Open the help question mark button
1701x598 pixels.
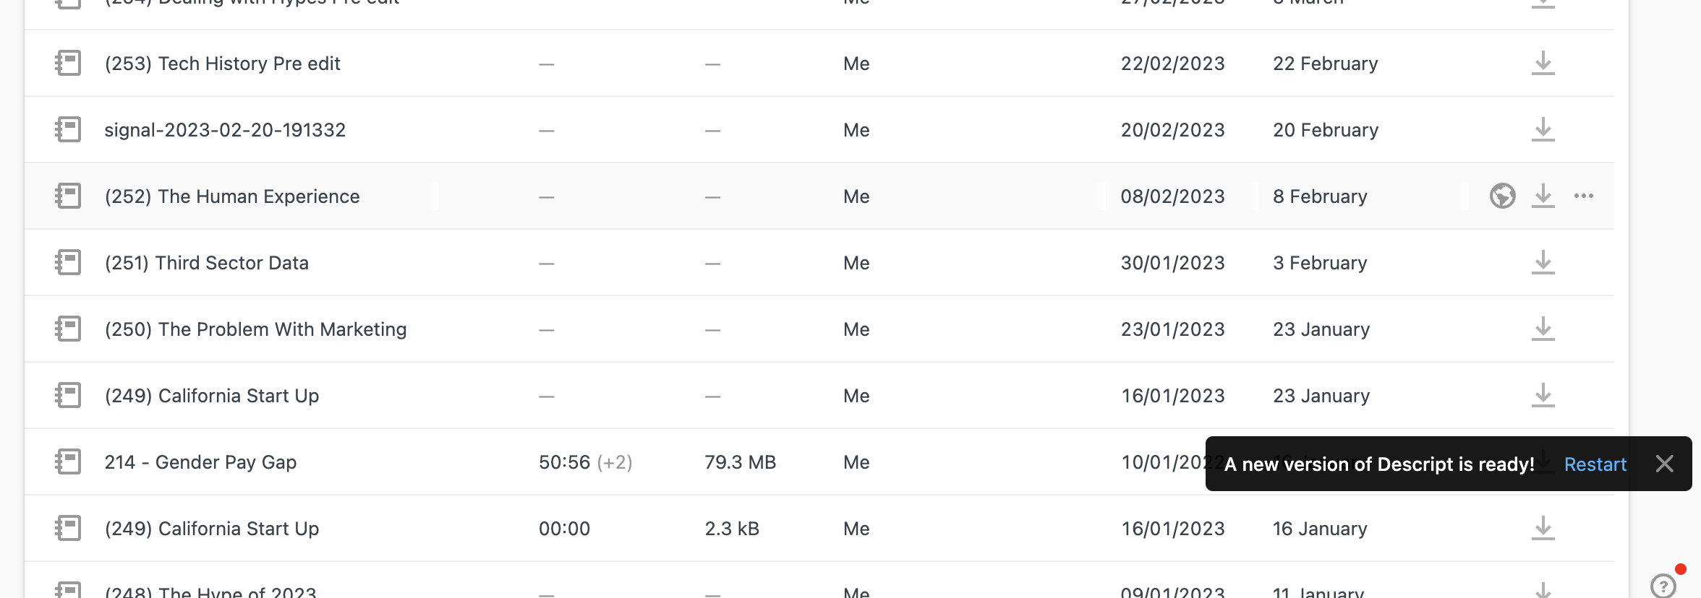[1663, 585]
